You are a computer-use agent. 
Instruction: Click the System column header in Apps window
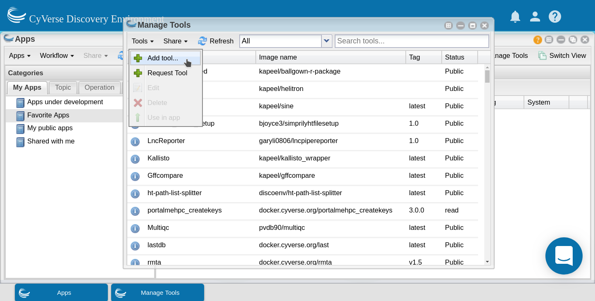(x=546, y=102)
